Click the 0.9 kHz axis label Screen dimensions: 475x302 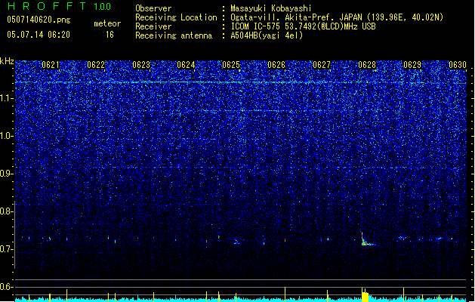click(x=6, y=174)
